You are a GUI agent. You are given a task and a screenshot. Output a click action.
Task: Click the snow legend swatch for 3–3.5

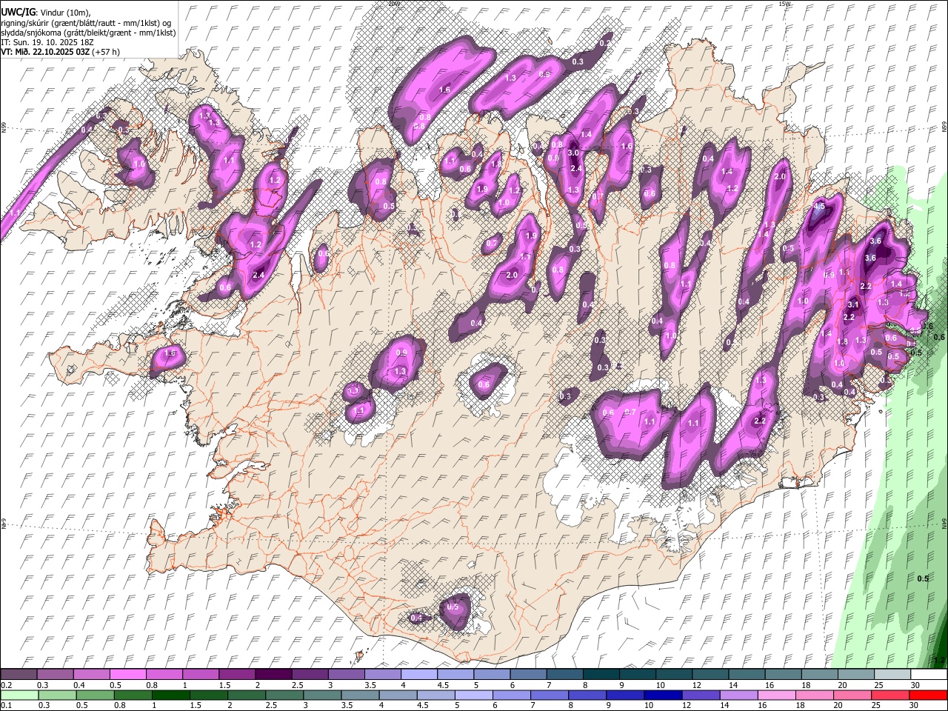coord(345,675)
